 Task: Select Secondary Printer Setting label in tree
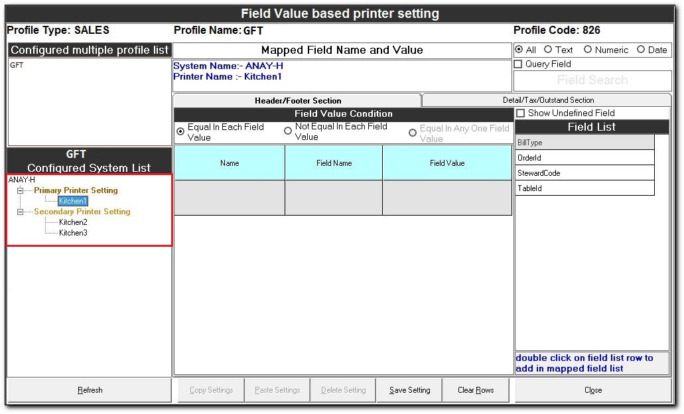pos(82,212)
